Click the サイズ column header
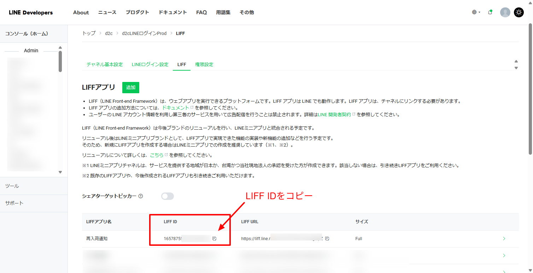The width and height of the screenshot is (533, 273). point(362,222)
